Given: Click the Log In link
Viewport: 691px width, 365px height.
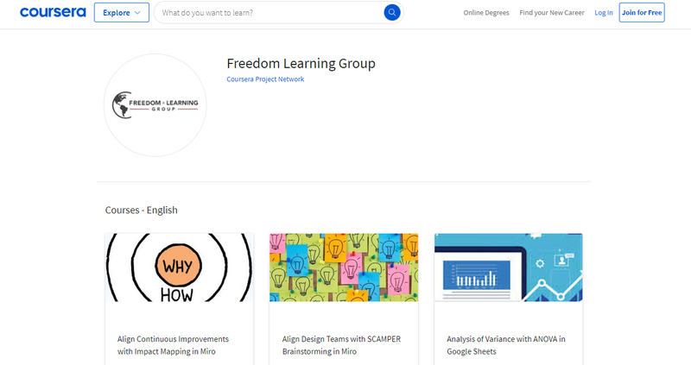Looking at the screenshot, I should click(604, 13).
